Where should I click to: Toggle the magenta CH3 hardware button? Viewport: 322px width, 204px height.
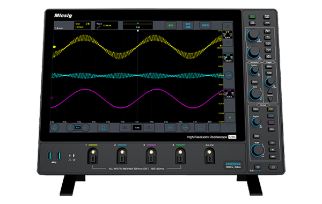coord(271,122)
